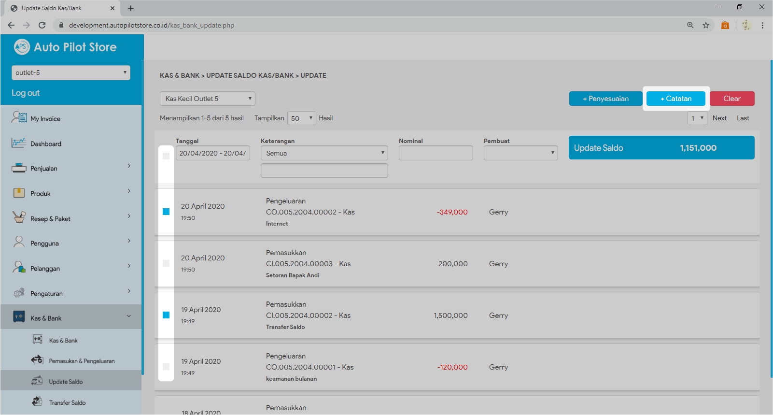Viewport: 773px width, 415px height.
Task: Click the Nominal filter input field
Action: (x=436, y=153)
